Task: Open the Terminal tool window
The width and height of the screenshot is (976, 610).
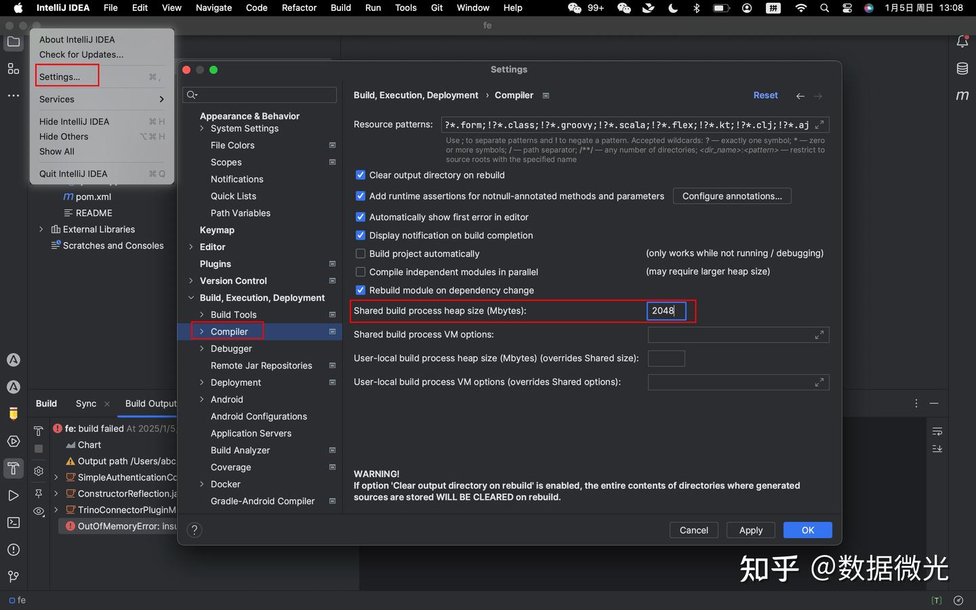Action: (14, 522)
